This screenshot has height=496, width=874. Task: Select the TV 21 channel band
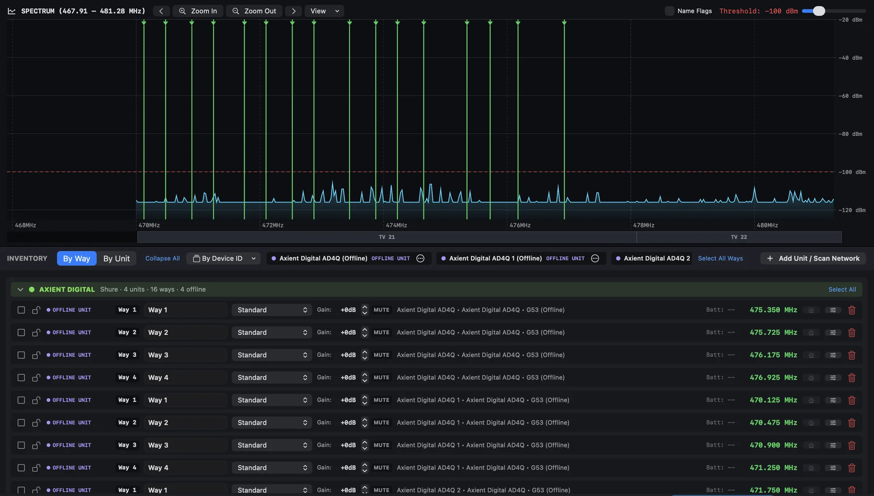(387, 237)
